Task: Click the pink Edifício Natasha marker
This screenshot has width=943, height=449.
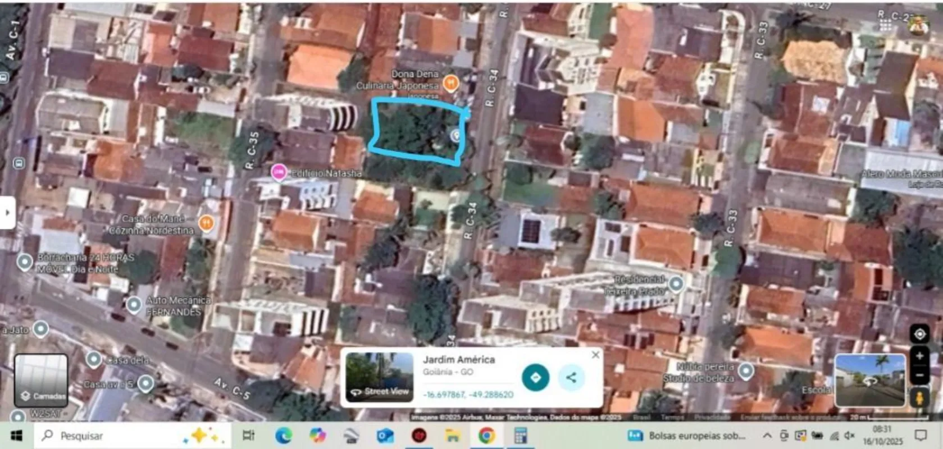Action: point(279,172)
